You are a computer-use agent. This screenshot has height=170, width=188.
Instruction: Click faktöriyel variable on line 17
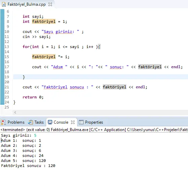150,67
